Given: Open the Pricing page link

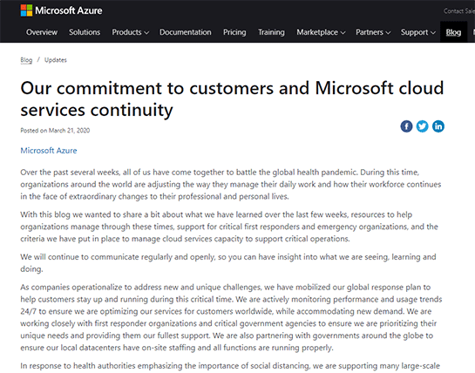Looking at the screenshot, I should pyautogui.click(x=234, y=32).
